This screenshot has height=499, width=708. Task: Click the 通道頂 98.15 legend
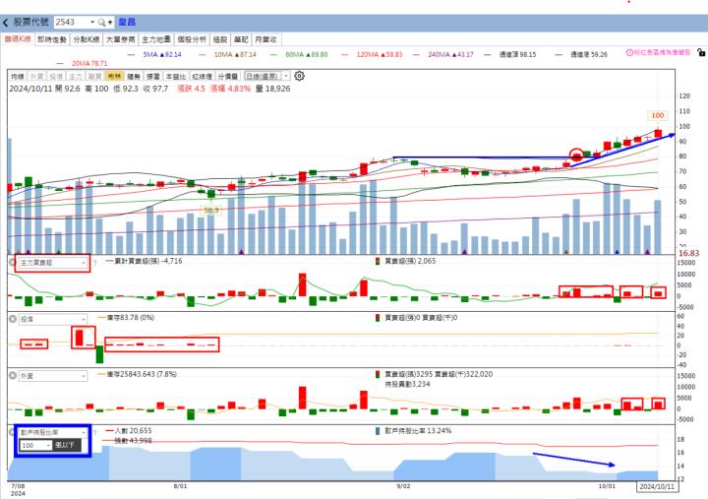tap(517, 54)
